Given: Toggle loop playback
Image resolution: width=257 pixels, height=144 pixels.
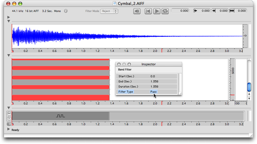Looking at the screenshot, I should click(x=165, y=11).
